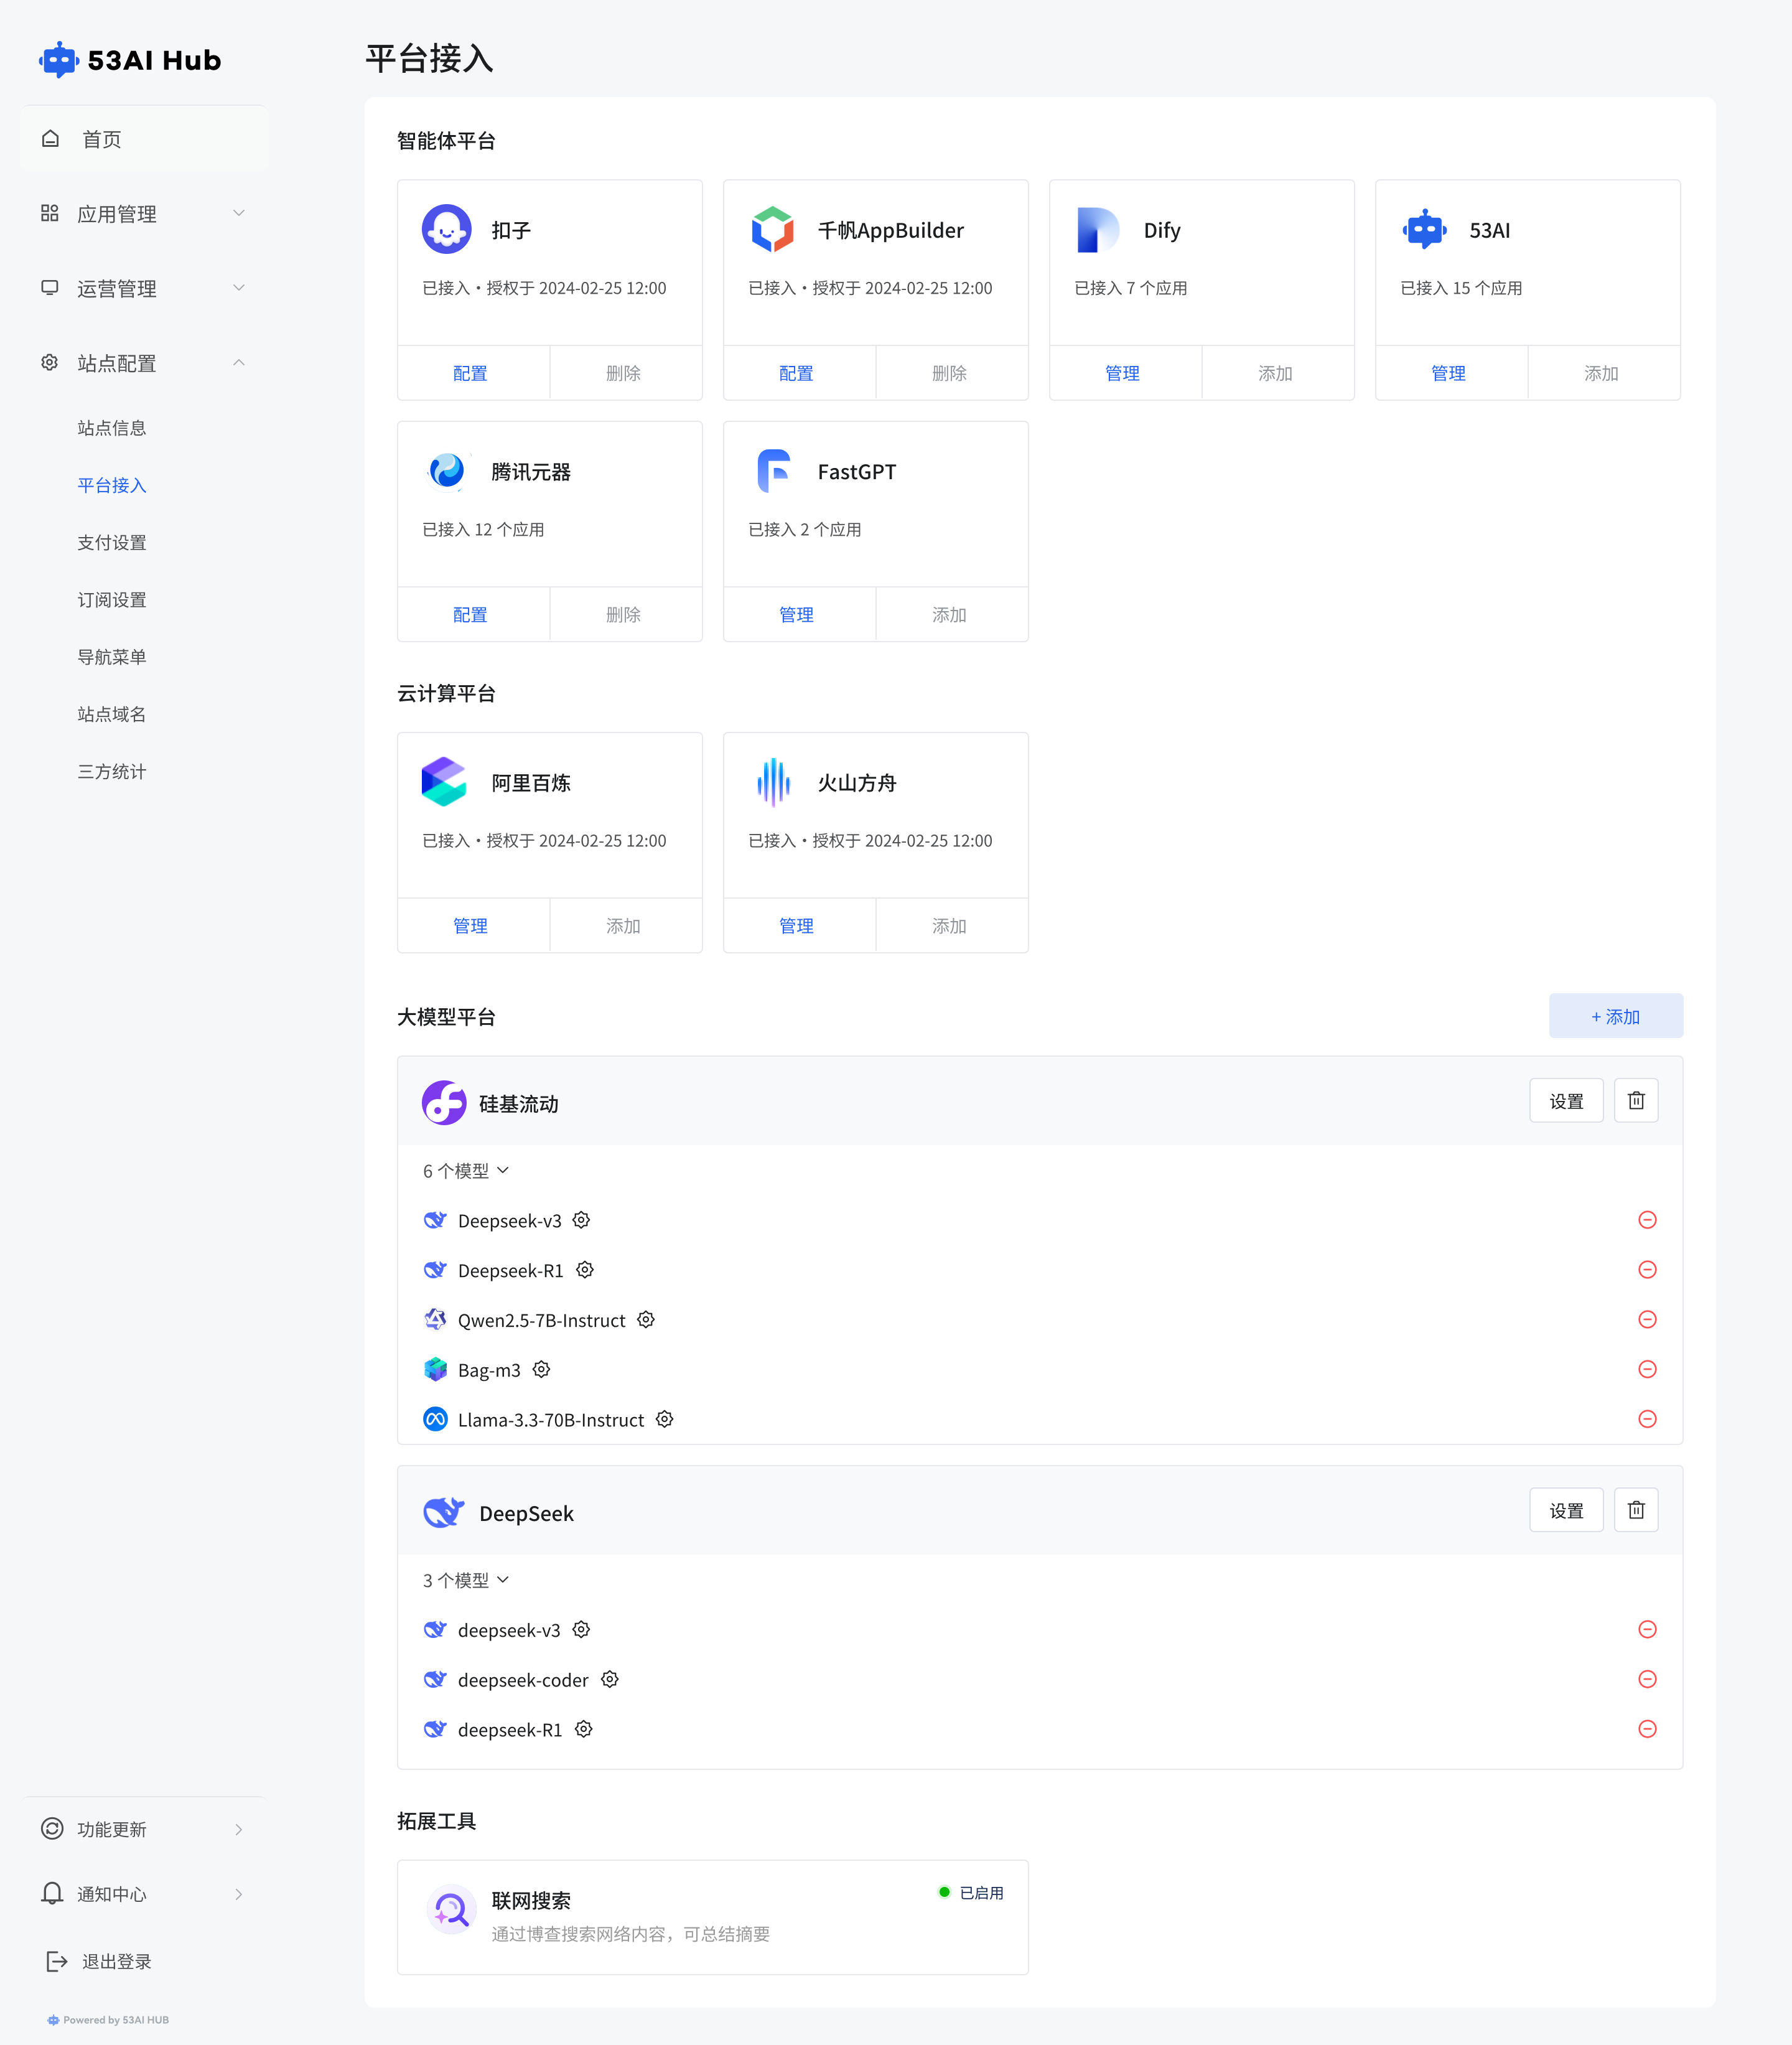
Task: Open 三方统计 submenu item
Action: point(112,772)
